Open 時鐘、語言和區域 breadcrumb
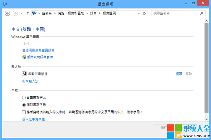This screenshot has height=140, width=211. click(x=71, y=13)
